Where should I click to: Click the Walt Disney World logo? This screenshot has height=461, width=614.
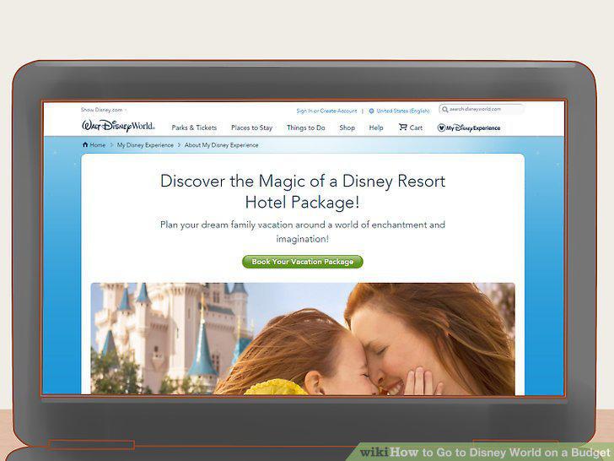[118, 127]
